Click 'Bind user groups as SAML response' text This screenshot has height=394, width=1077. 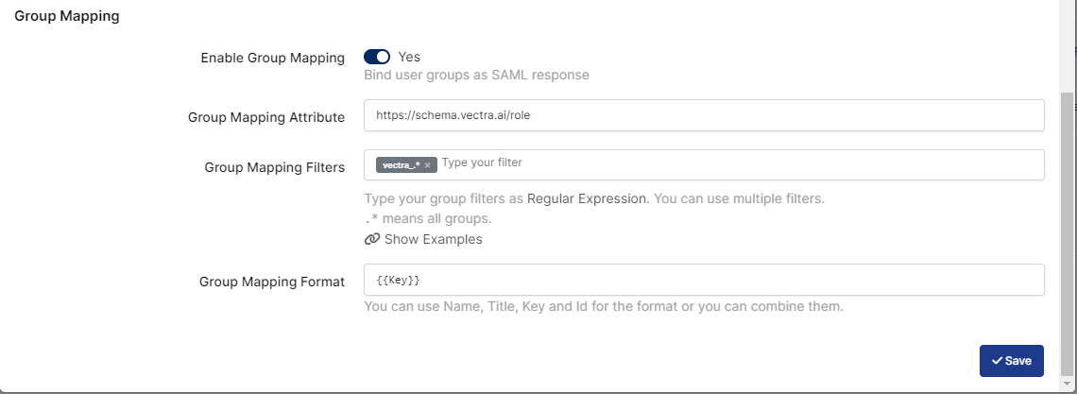[476, 75]
